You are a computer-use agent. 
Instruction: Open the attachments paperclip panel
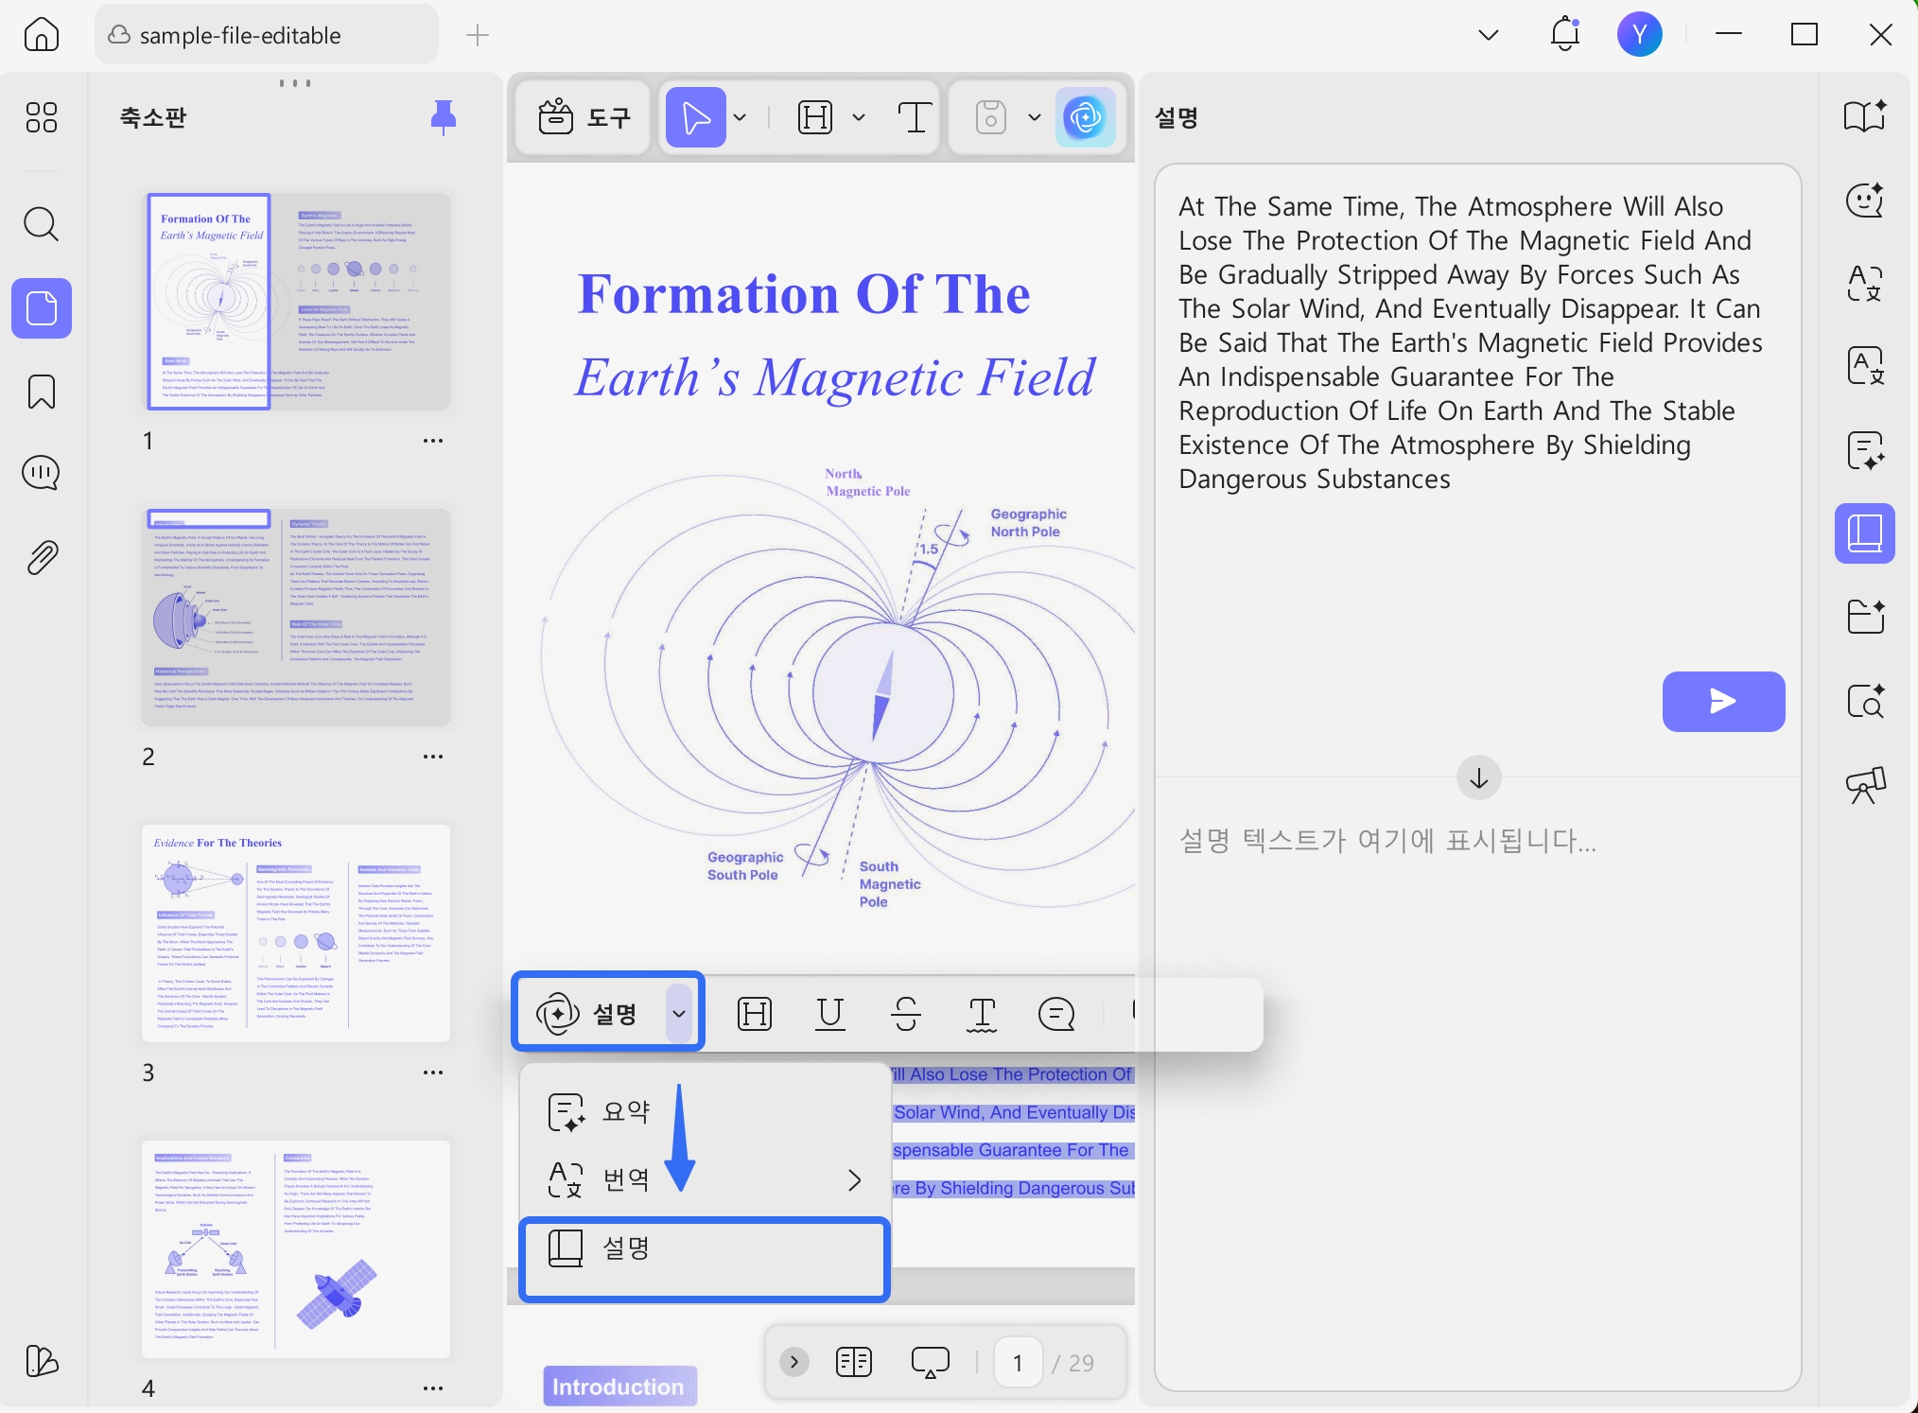tap(41, 558)
